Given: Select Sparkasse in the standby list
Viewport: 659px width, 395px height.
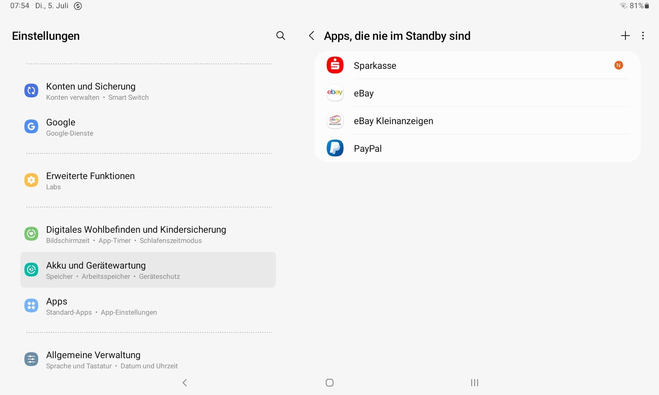Looking at the screenshot, I should (477, 65).
